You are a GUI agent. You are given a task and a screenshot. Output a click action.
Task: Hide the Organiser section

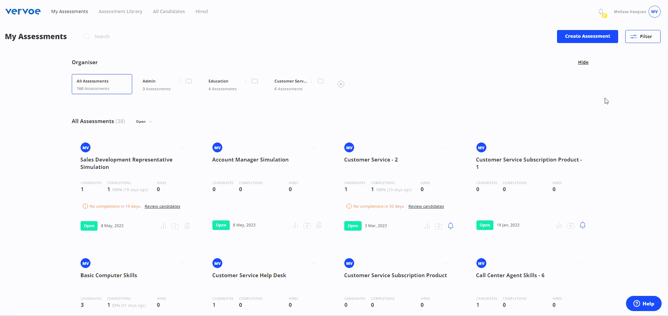[583, 62]
